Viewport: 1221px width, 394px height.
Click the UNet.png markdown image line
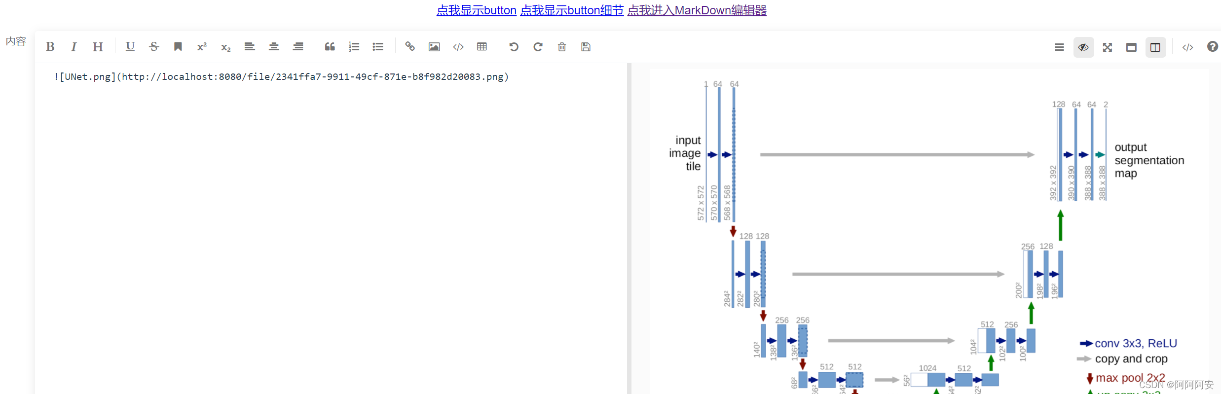coord(281,77)
